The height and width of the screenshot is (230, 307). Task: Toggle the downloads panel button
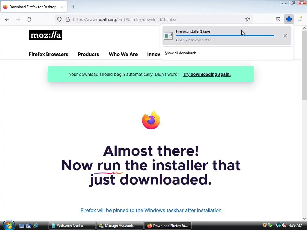pos(289,19)
